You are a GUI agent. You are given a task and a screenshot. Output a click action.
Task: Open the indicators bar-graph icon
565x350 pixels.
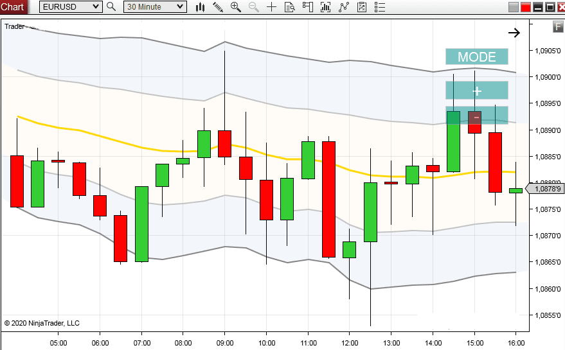[x=326, y=7]
